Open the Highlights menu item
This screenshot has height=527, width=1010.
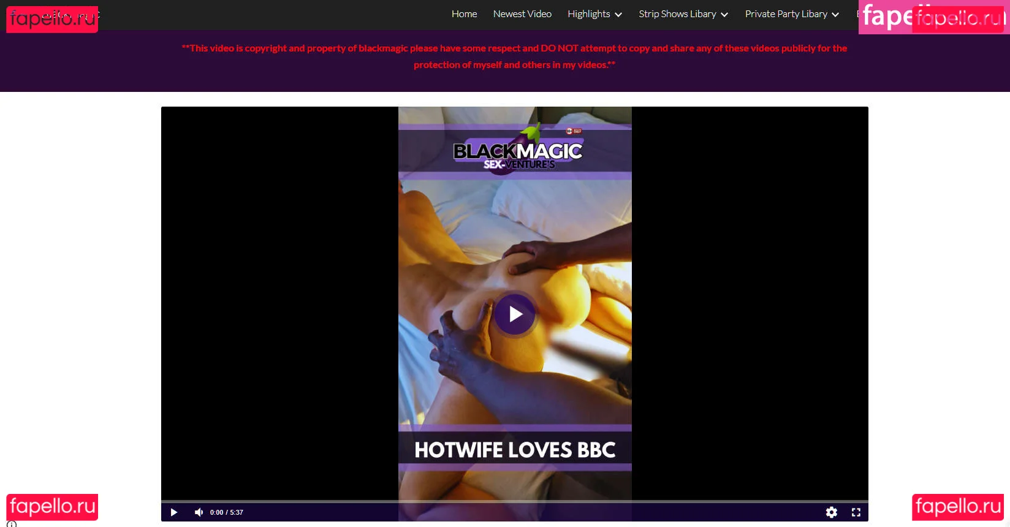(588, 14)
